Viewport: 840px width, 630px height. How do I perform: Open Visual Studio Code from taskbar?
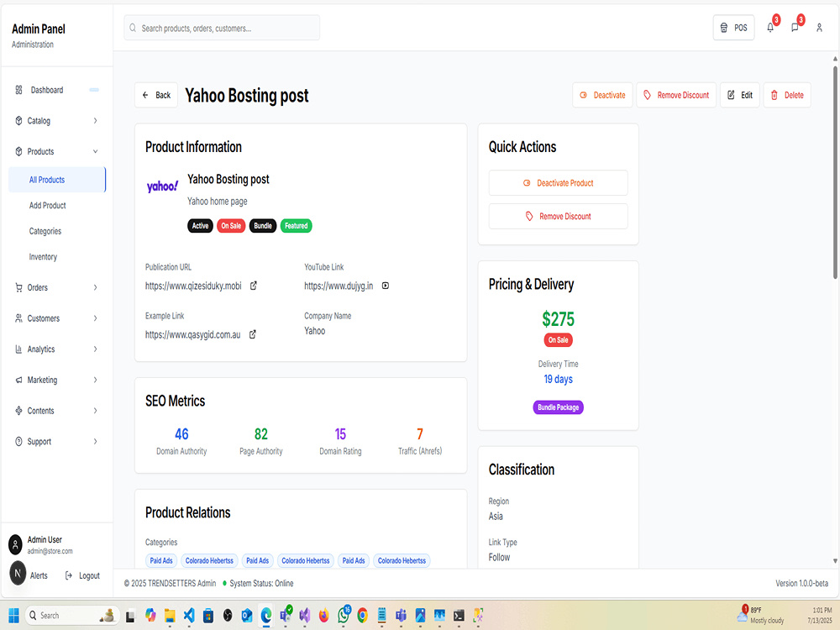pos(188,616)
